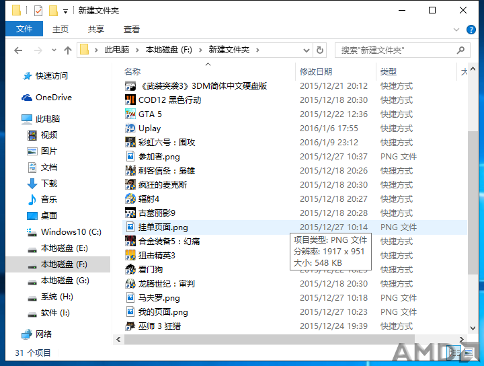Expand the chevron between 此电脑 and 本地磁盘 breadcrumbs
Screen dimensions: 484x366
[137, 50]
